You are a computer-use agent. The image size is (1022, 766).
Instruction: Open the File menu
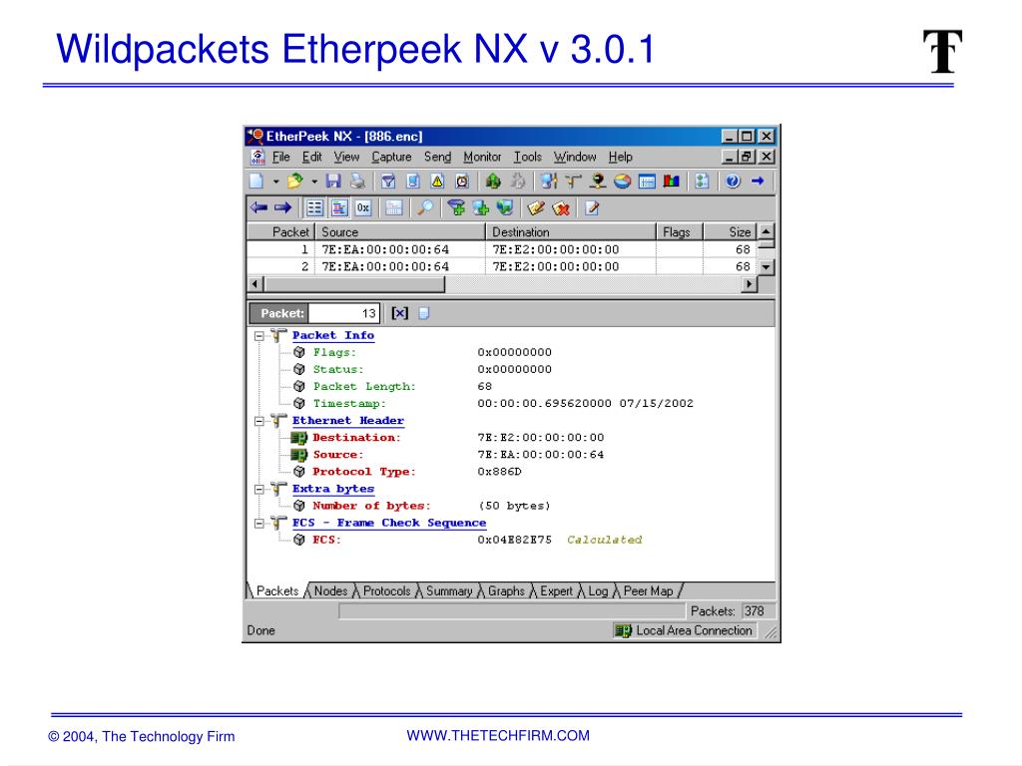point(280,157)
